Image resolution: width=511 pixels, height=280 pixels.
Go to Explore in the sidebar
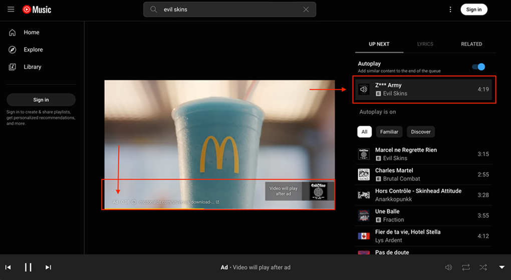(x=33, y=50)
